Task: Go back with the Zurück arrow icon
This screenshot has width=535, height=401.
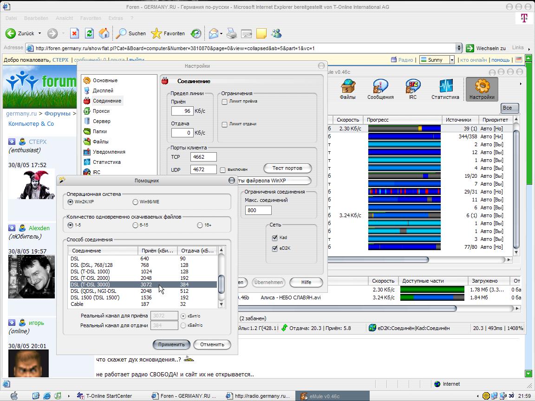Action: (11, 33)
